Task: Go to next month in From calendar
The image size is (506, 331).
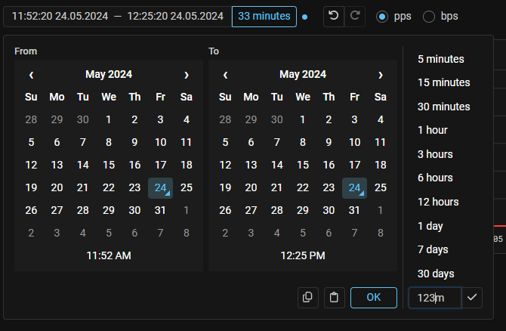Action: tap(186, 75)
